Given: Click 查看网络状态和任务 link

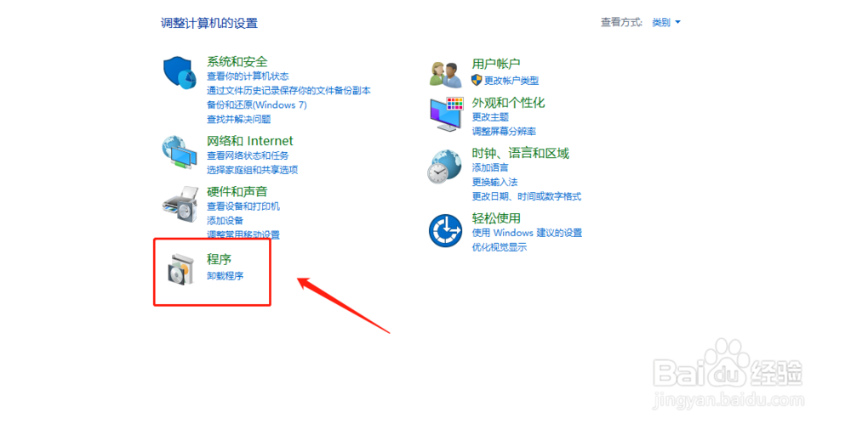Looking at the screenshot, I should [248, 155].
